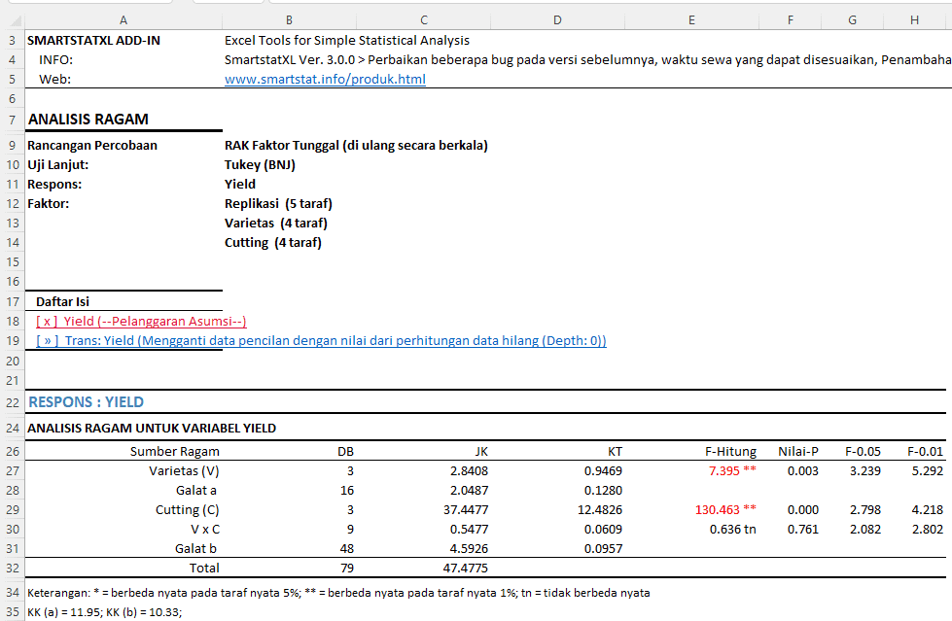Select the Tukey (BNJ) cell
This screenshot has width=952, height=621.
(x=260, y=165)
